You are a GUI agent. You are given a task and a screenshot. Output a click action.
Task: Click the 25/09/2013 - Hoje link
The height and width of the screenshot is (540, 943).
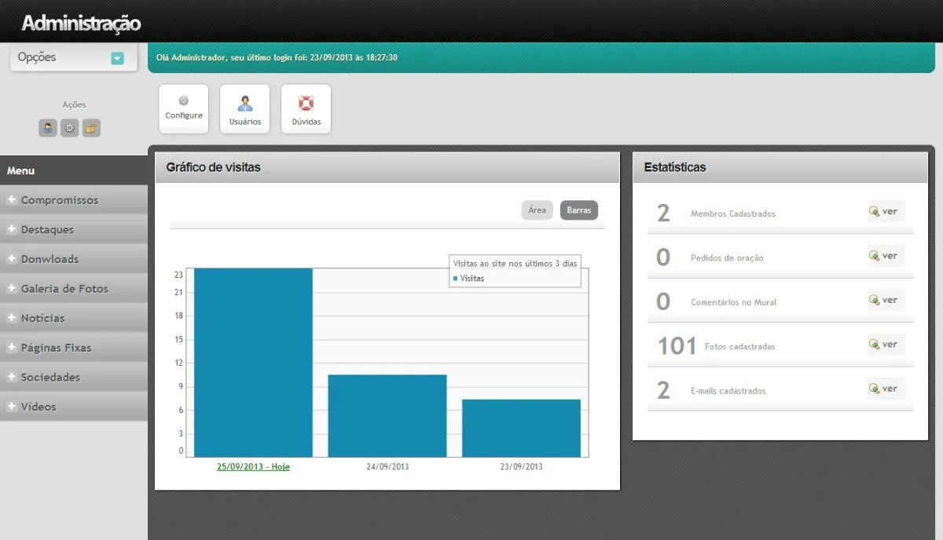click(254, 466)
